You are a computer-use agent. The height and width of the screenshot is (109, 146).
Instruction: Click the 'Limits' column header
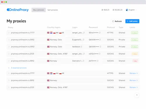(132, 27)
